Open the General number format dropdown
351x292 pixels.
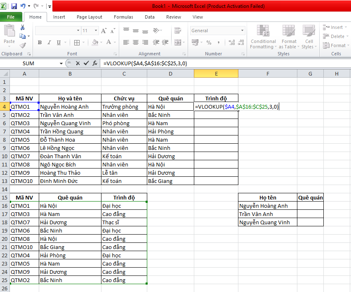pyautogui.click(x=242, y=31)
